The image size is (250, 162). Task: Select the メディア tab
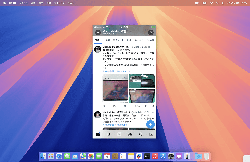pyautogui.click(x=139, y=40)
